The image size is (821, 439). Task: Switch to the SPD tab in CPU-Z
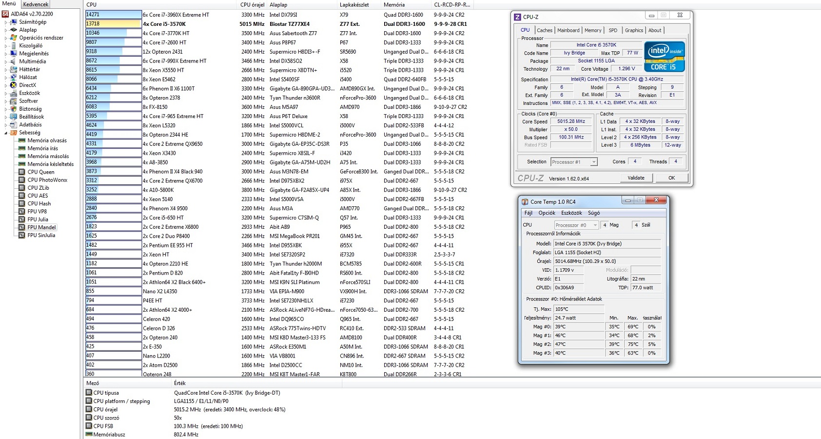click(613, 30)
